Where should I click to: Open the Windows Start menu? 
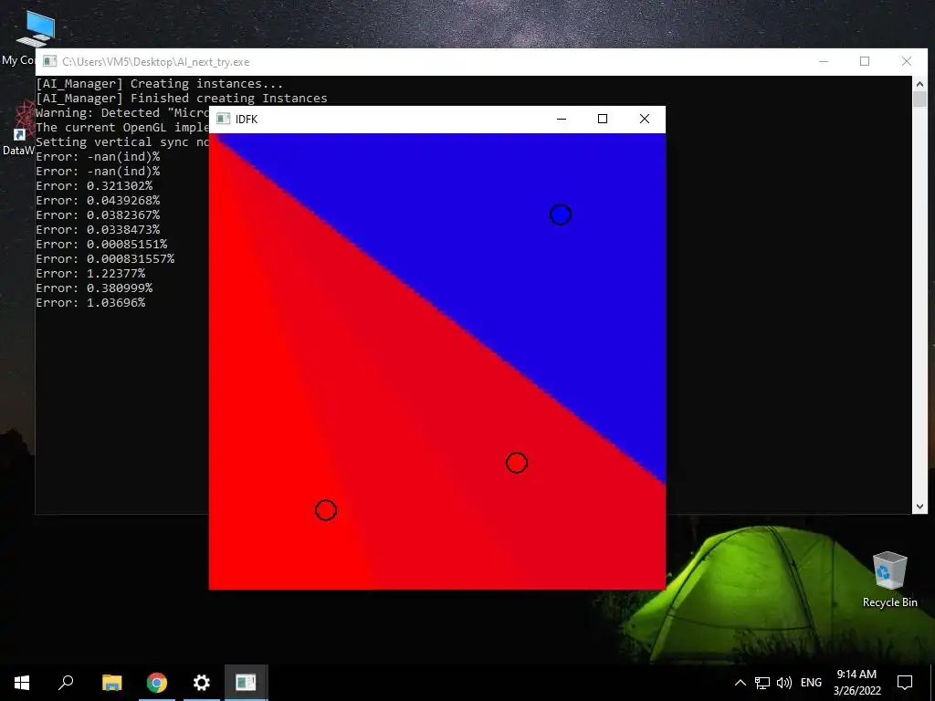pyautogui.click(x=22, y=683)
